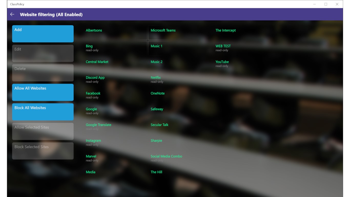Select the Bing entry

92,48
